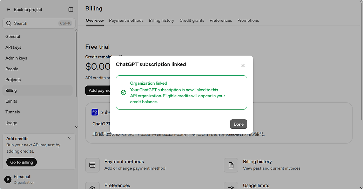
Task: Click the Organization linked heading text
Action: pos(149,83)
